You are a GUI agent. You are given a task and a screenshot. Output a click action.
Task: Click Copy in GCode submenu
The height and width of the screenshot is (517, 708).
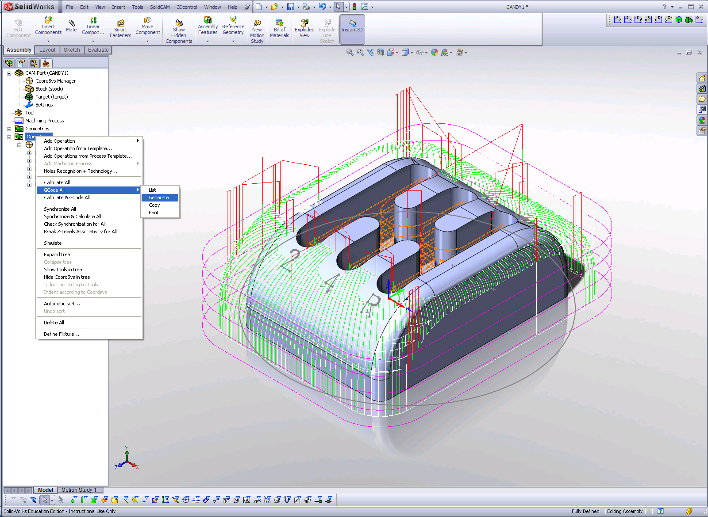[x=160, y=205]
